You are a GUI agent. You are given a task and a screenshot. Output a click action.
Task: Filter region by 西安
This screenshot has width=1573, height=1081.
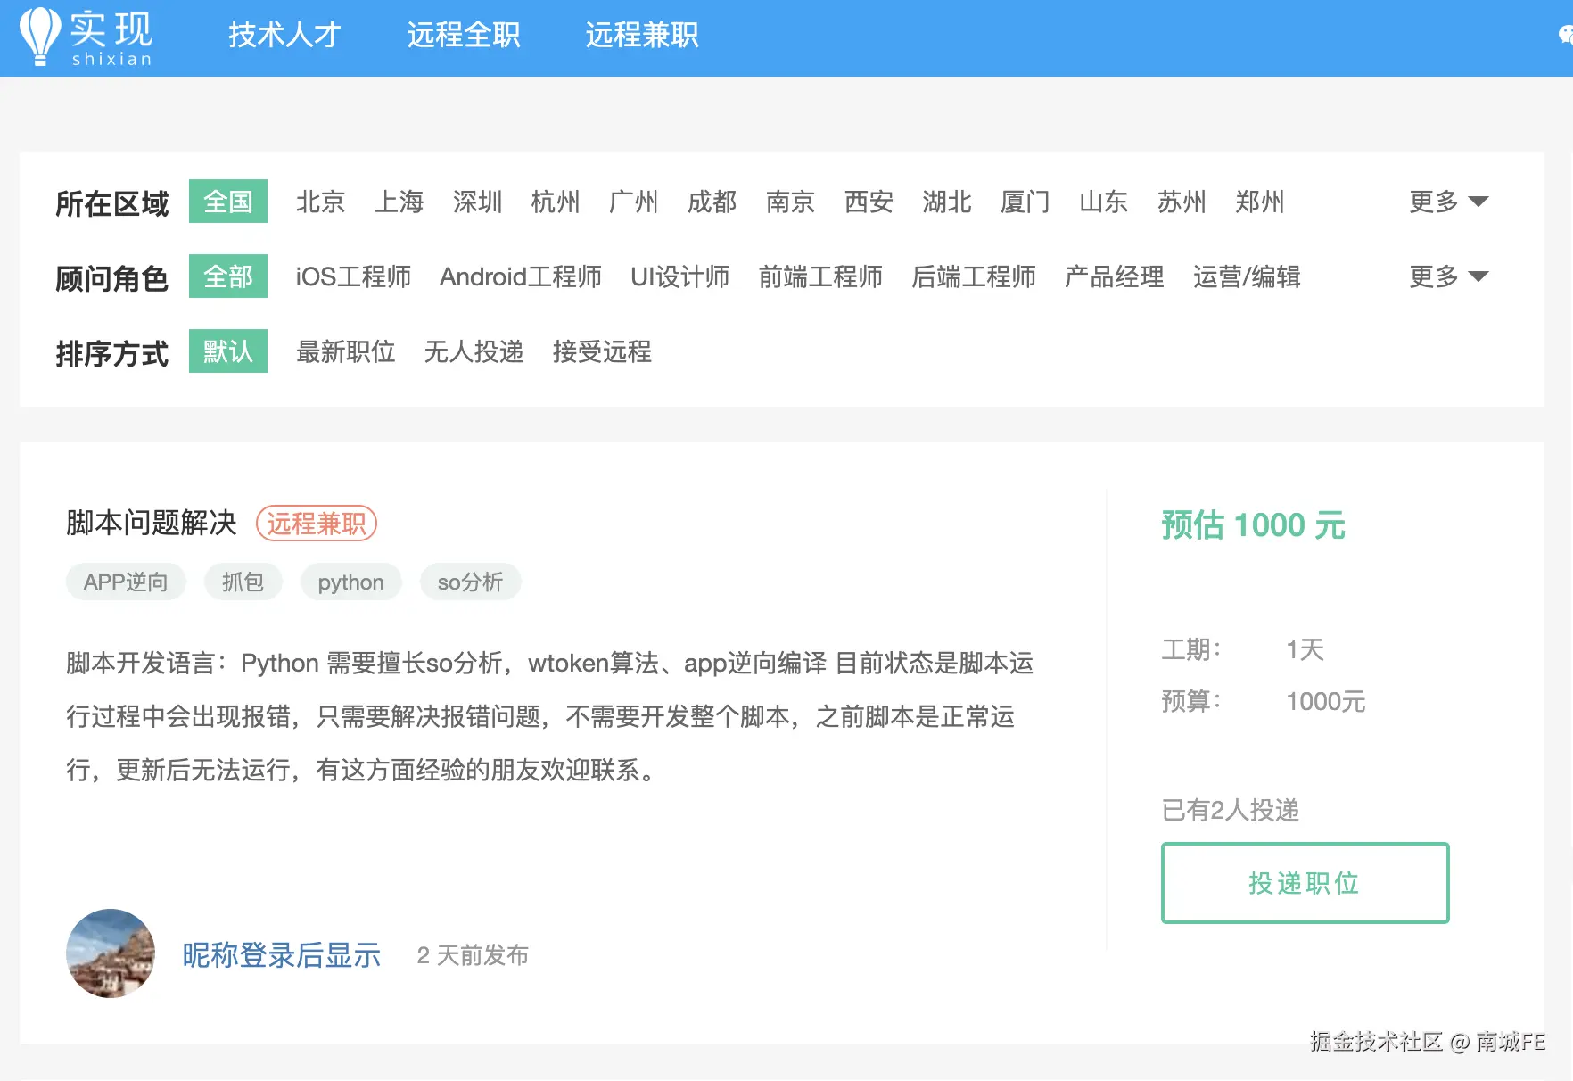[869, 202]
